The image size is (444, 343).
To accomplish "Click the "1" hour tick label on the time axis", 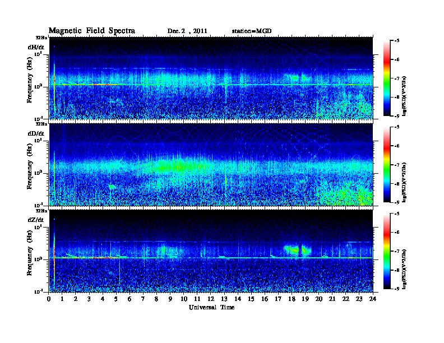I will (x=62, y=299).
